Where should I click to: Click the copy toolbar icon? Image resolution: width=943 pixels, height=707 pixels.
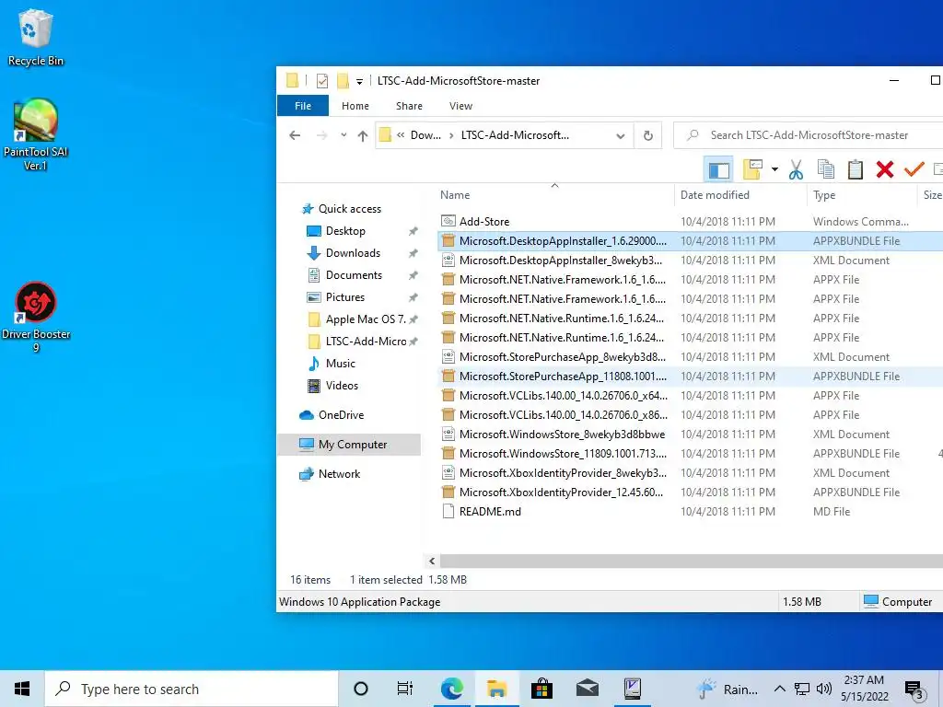(826, 169)
